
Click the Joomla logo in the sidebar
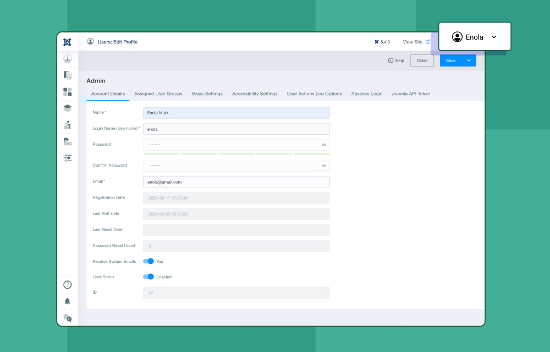67,42
